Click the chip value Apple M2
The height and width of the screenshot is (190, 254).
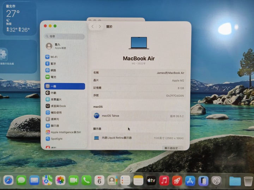tap(178, 81)
